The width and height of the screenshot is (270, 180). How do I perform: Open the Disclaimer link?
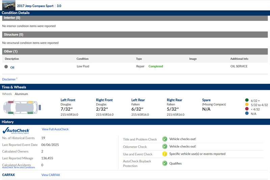pos(9,79)
